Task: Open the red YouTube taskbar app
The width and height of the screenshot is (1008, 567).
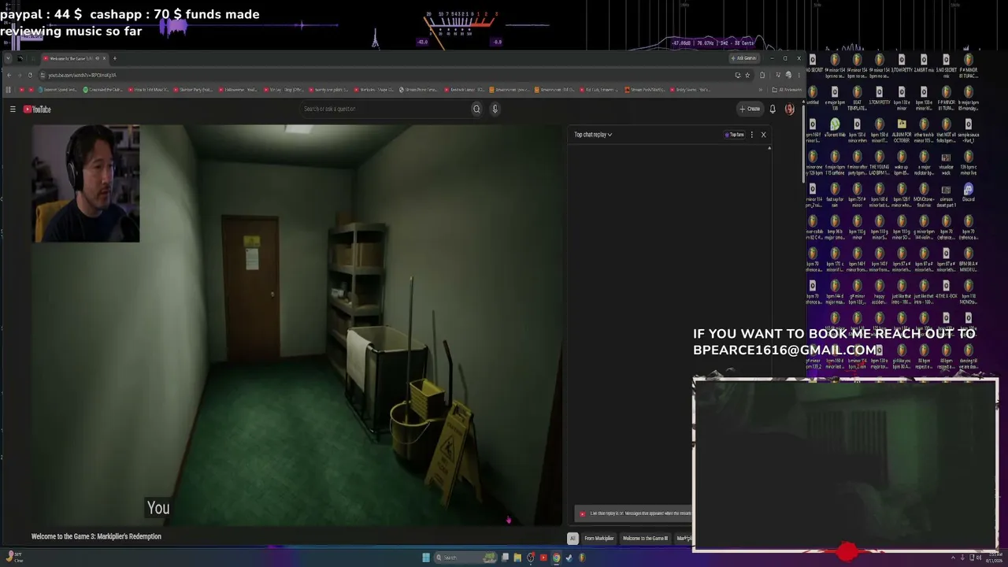Action: point(543,558)
